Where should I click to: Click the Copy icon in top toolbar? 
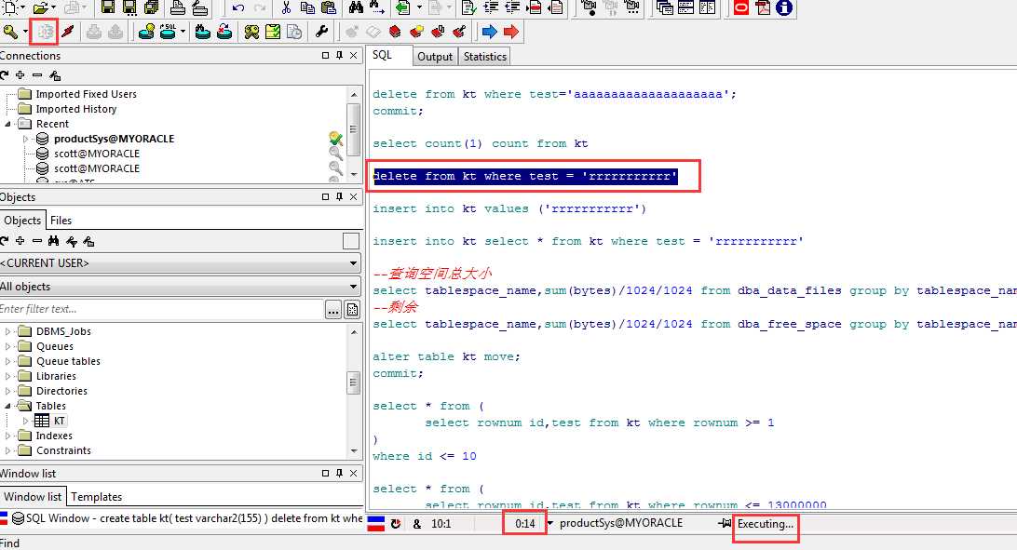pos(308,7)
